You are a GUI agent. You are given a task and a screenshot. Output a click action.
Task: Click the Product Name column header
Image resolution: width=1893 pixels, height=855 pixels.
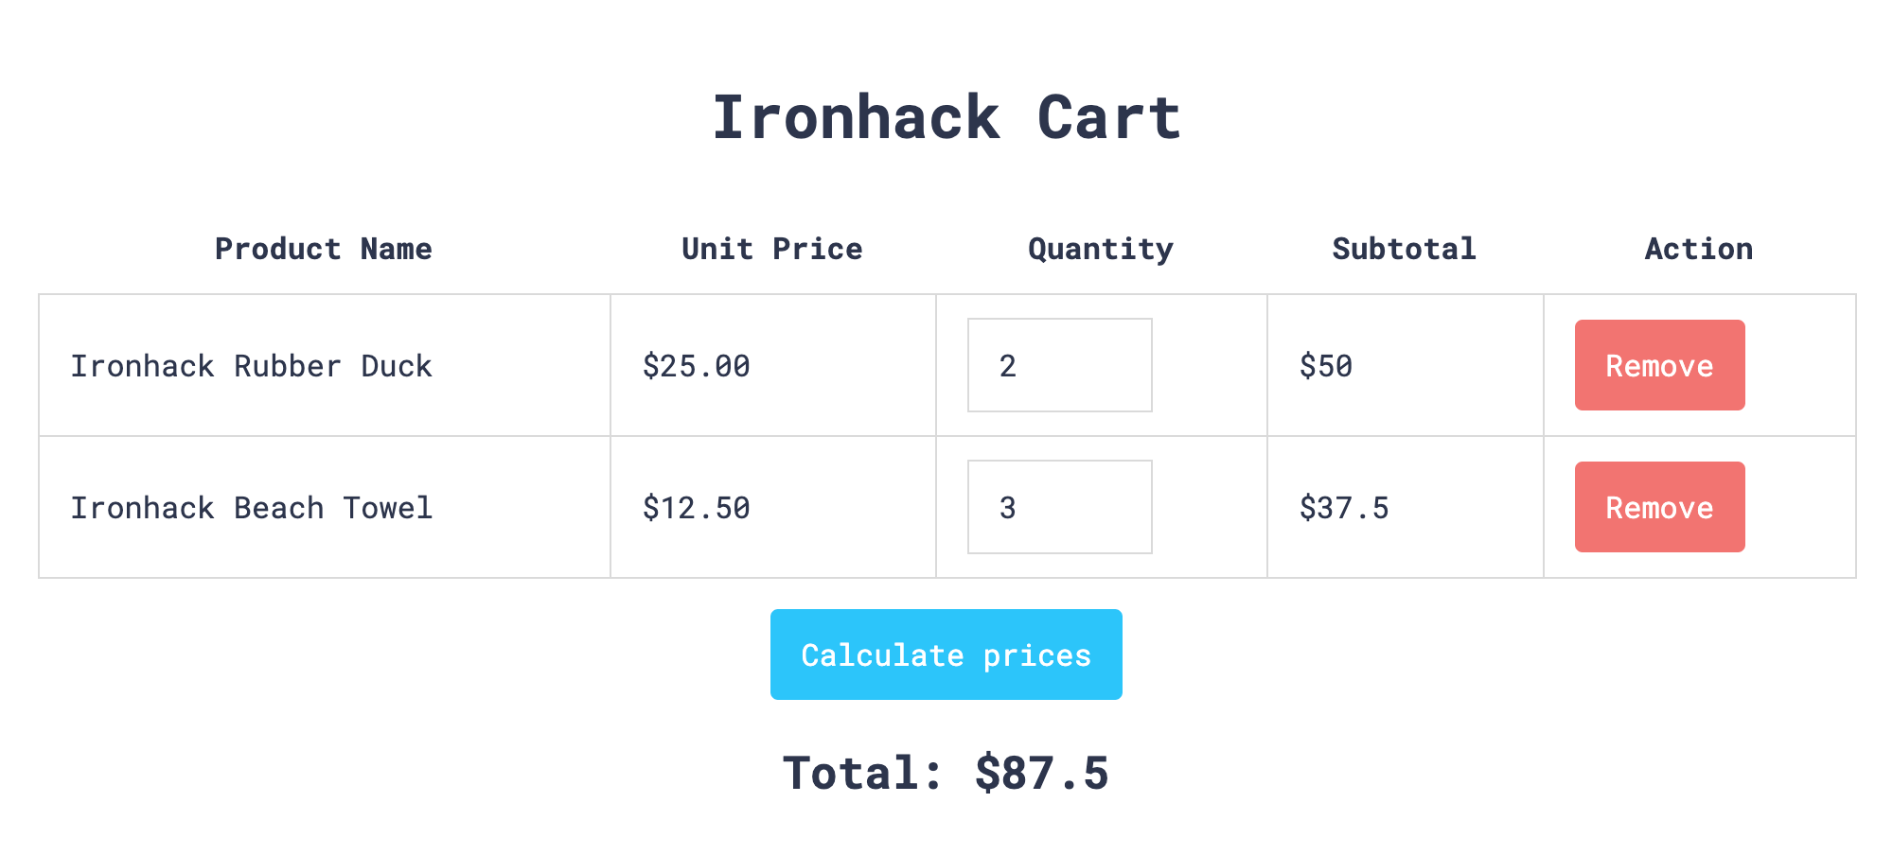pos(324,249)
